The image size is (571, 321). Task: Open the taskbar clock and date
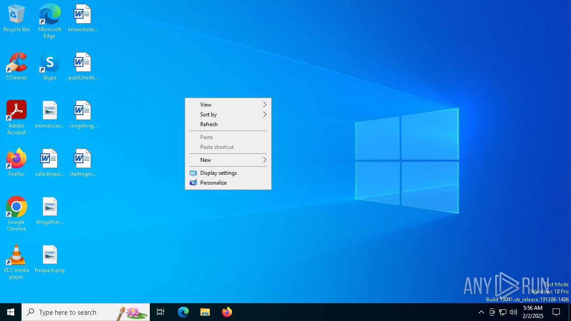pyautogui.click(x=533, y=312)
